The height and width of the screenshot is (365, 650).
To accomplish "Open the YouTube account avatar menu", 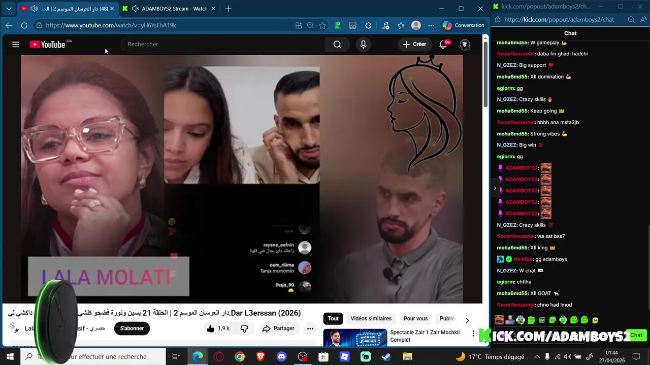I will click(465, 45).
